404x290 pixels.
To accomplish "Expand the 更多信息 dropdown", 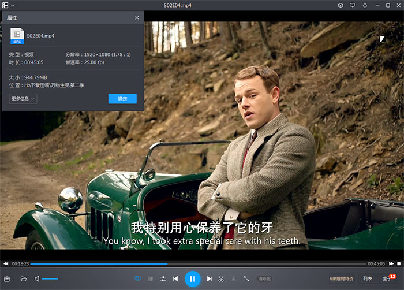I will [23, 99].
